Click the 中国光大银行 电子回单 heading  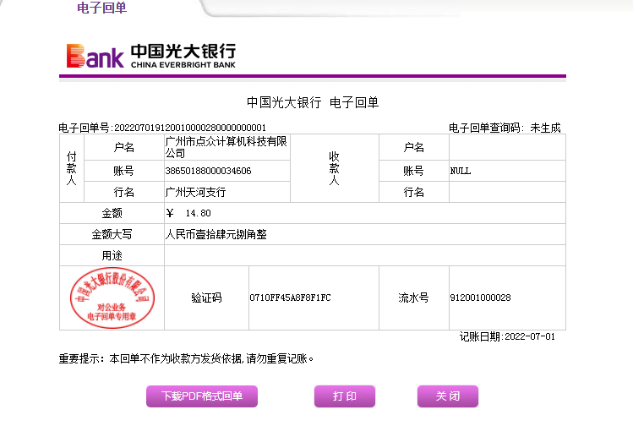(x=313, y=102)
